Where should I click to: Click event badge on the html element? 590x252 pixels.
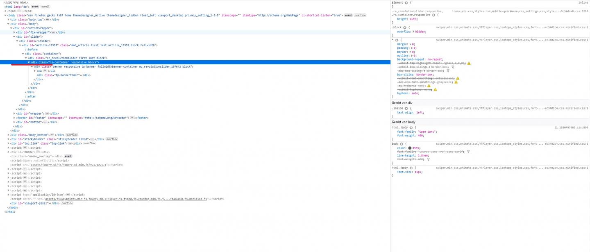coord(35,7)
